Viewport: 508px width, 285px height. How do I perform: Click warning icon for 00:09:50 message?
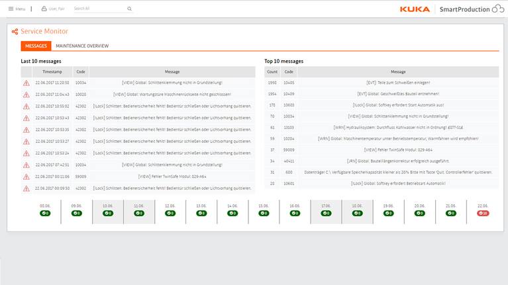click(26, 188)
